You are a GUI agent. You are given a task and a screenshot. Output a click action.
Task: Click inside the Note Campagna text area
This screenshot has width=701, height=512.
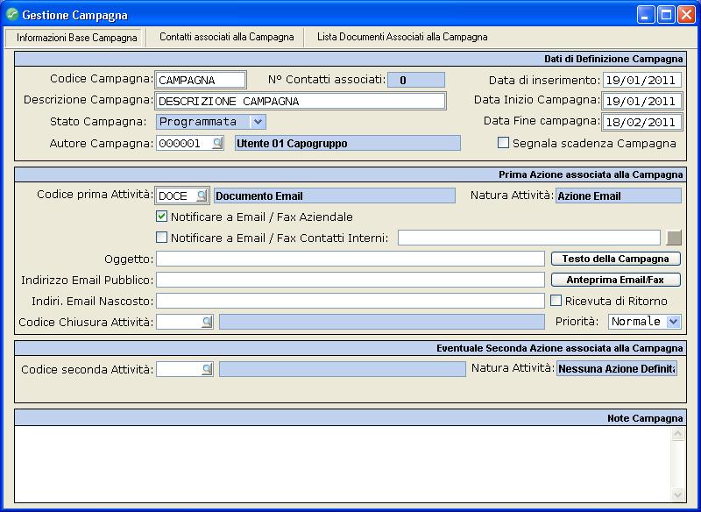343,464
